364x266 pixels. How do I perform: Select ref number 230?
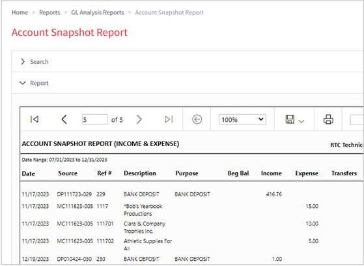pos(101,259)
